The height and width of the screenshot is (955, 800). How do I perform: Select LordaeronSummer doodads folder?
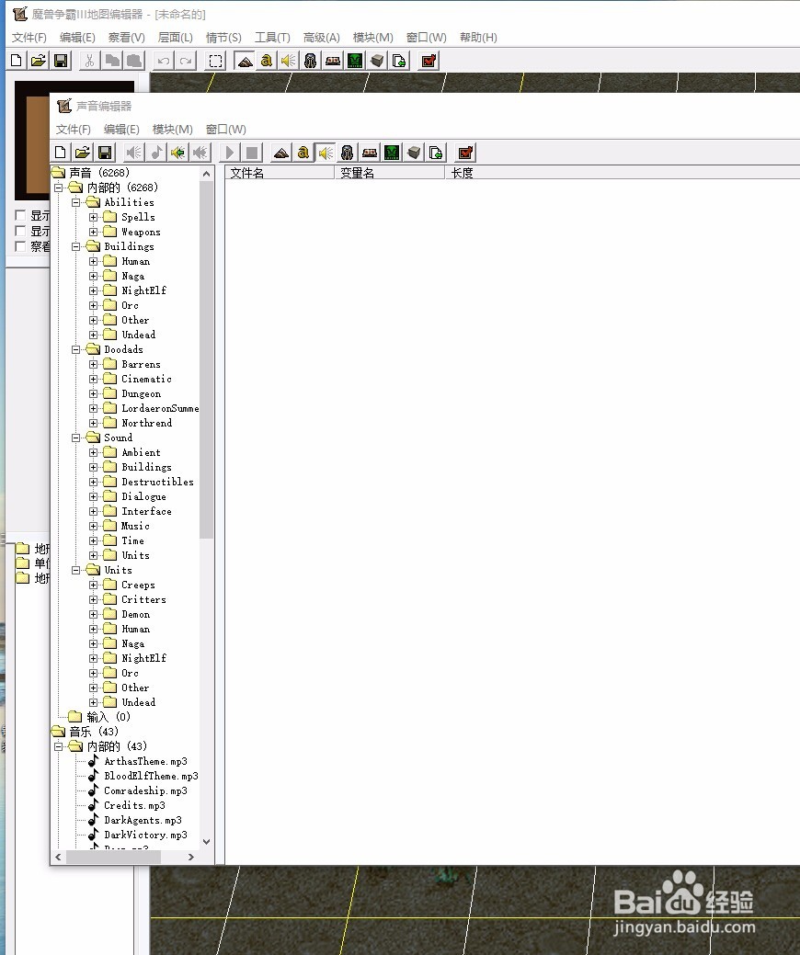[x=160, y=408]
